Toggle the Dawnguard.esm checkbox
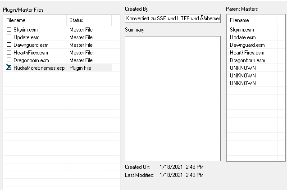 (x=9, y=45)
